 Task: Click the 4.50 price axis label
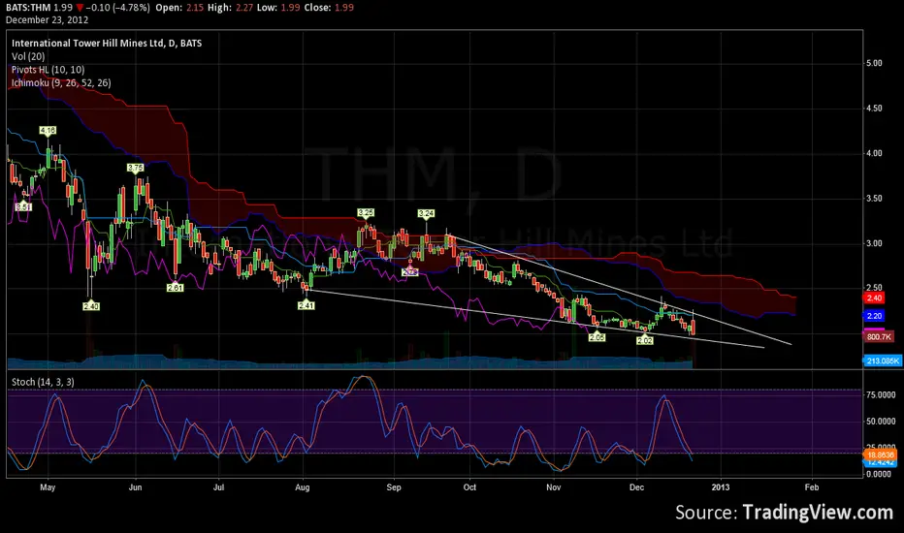pos(874,109)
